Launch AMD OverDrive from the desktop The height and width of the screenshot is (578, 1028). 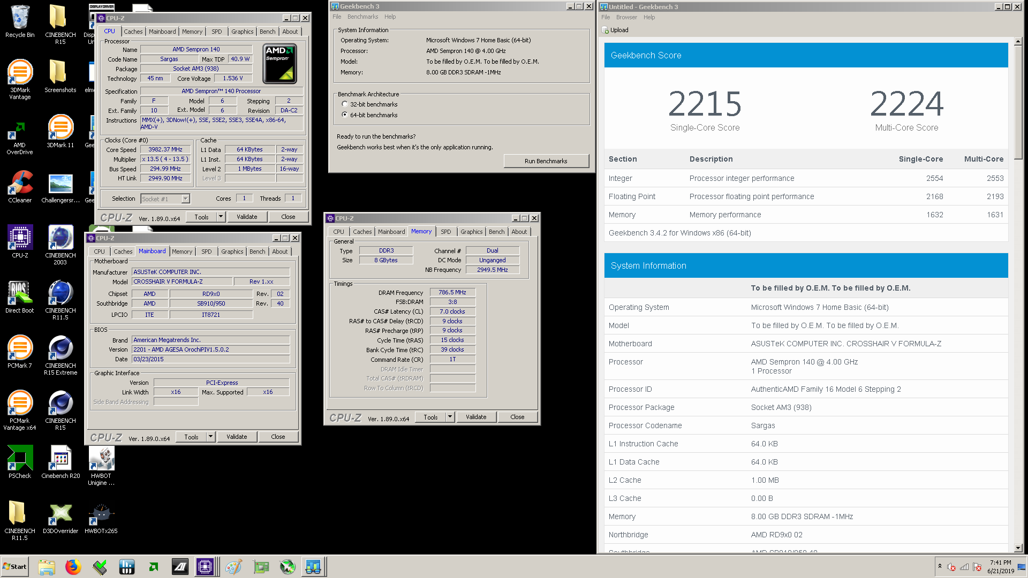(20, 138)
